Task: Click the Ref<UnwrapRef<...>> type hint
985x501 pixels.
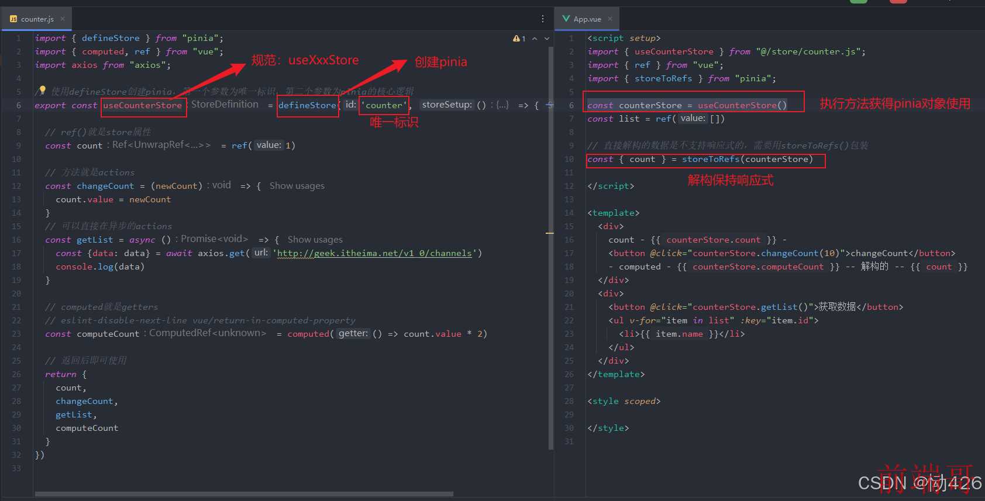Action: click(x=161, y=145)
